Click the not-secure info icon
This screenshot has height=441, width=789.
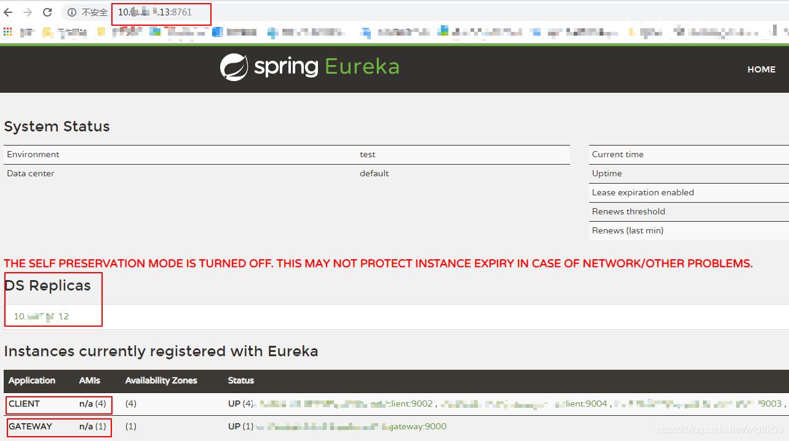click(72, 12)
